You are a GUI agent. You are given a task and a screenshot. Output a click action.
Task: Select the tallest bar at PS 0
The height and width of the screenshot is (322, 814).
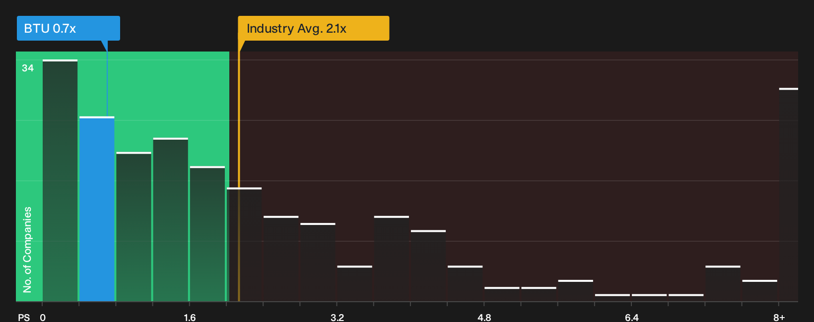pyautogui.click(x=60, y=180)
